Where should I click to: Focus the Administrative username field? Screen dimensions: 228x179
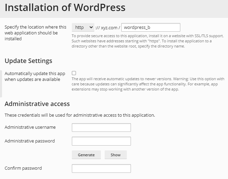click(101, 128)
